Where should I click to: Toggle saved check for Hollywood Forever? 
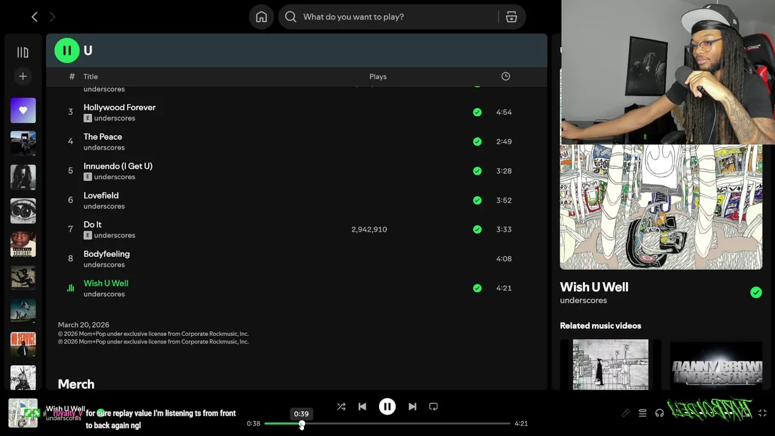[x=477, y=112]
